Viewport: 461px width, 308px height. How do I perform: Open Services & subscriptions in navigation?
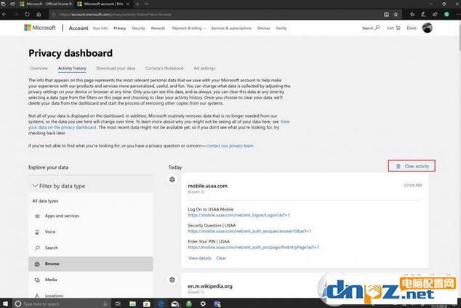click(231, 28)
